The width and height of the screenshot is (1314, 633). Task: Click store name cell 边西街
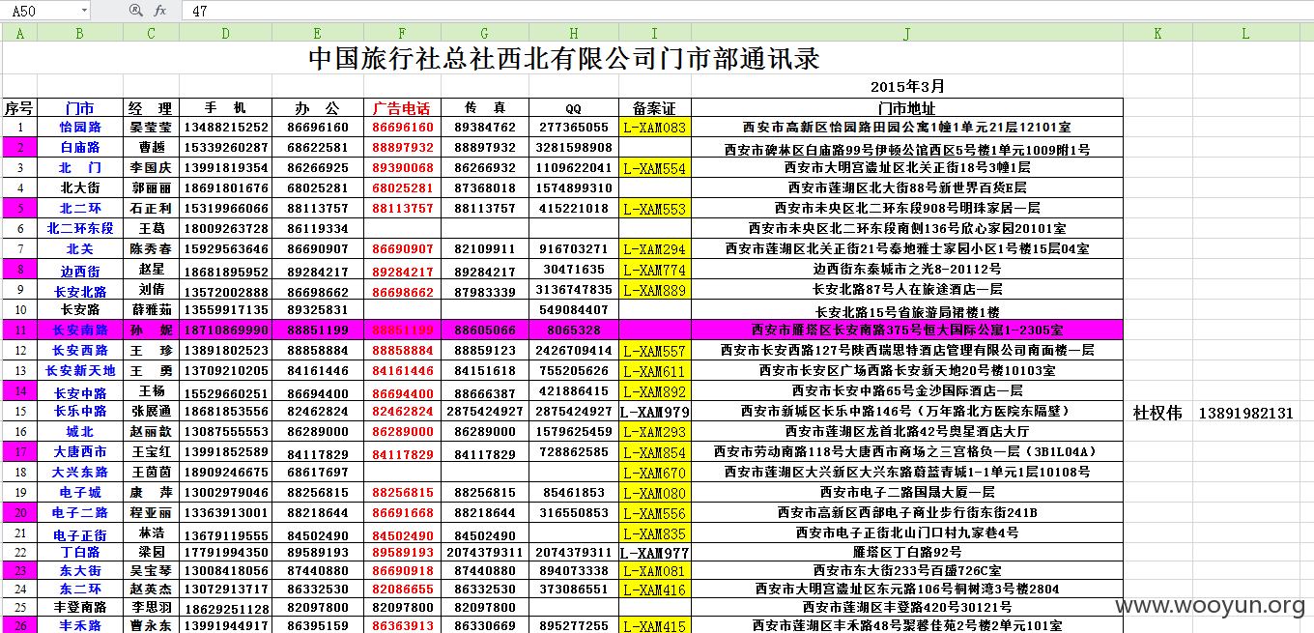point(80,270)
